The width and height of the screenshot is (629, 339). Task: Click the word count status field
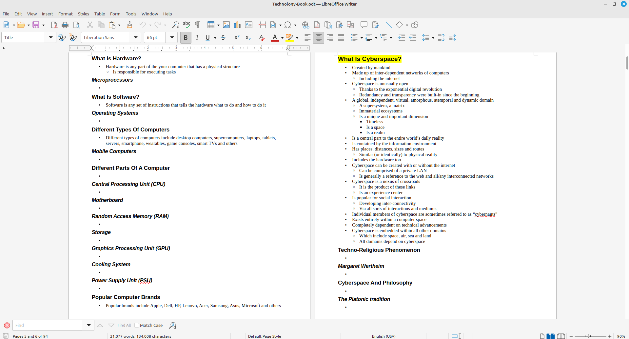coord(141,336)
